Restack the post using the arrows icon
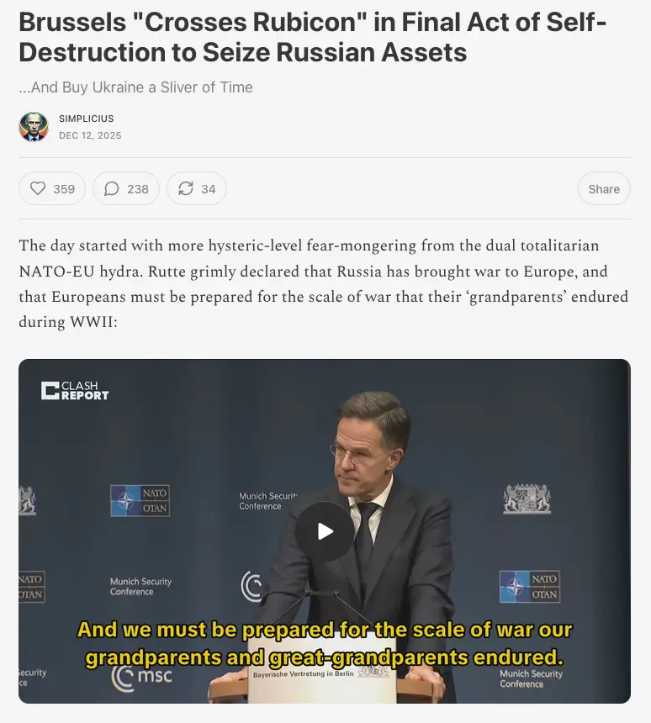The height and width of the screenshot is (723, 651). 197,188
